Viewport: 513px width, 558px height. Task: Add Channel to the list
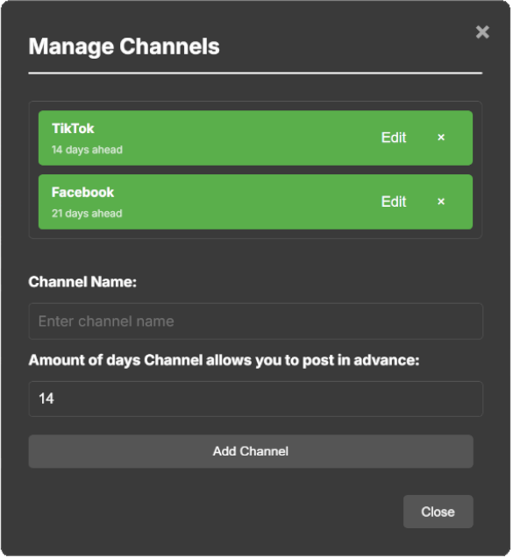[x=251, y=451]
